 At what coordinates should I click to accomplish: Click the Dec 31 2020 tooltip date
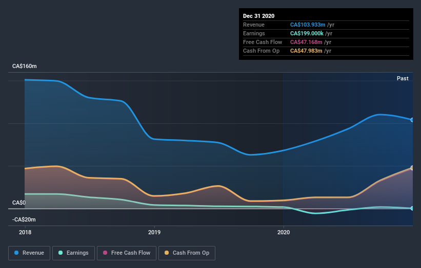click(258, 16)
